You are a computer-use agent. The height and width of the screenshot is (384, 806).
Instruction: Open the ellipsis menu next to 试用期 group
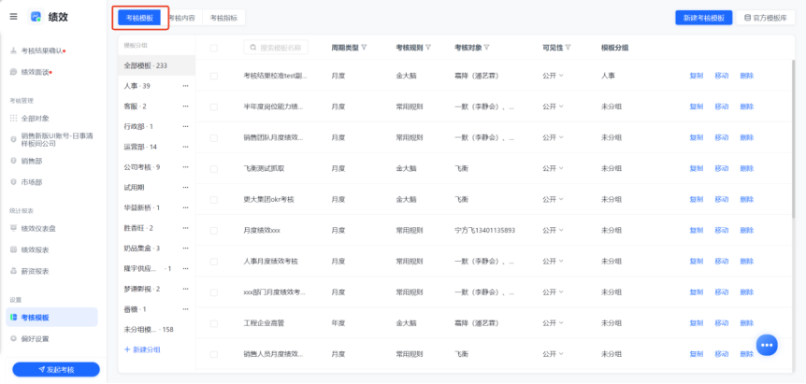pos(185,188)
